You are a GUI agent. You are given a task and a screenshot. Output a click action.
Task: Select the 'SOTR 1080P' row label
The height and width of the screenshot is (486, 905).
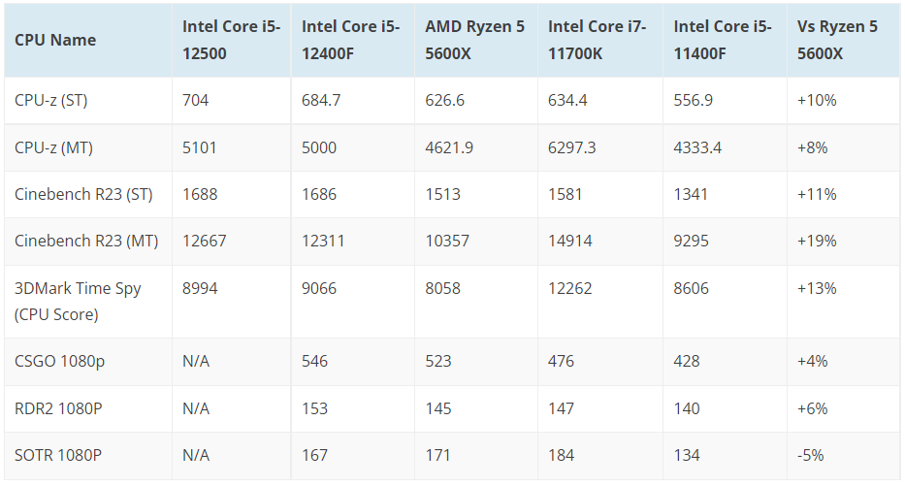point(58,455)
